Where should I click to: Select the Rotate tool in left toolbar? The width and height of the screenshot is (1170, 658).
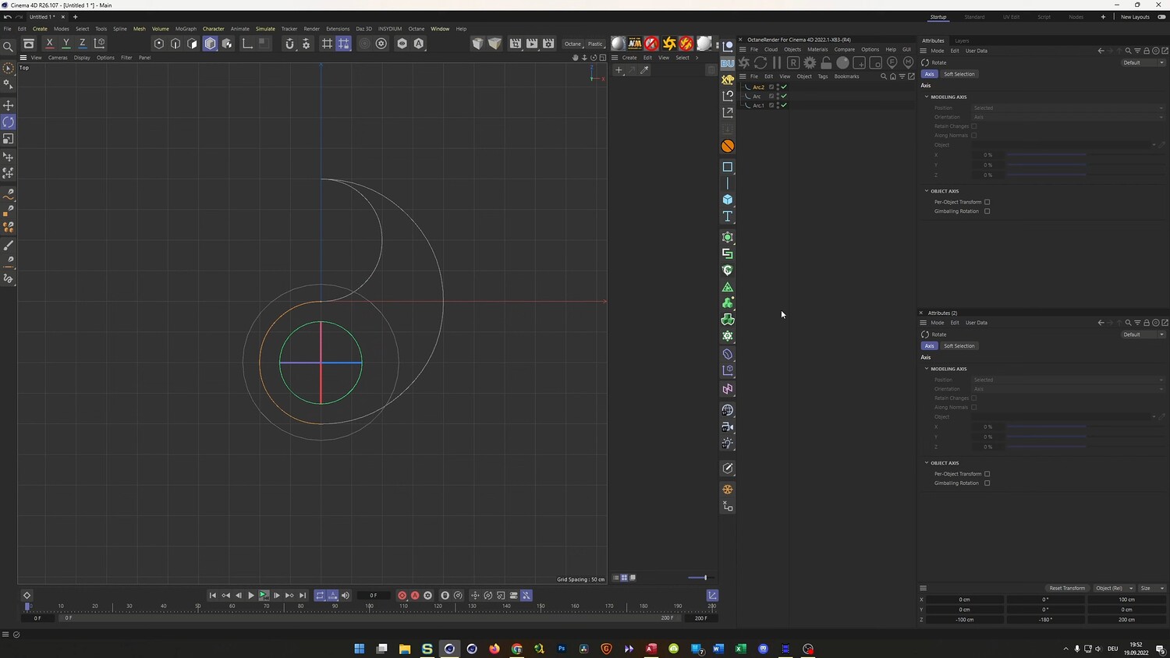click(x=9, y=122)
